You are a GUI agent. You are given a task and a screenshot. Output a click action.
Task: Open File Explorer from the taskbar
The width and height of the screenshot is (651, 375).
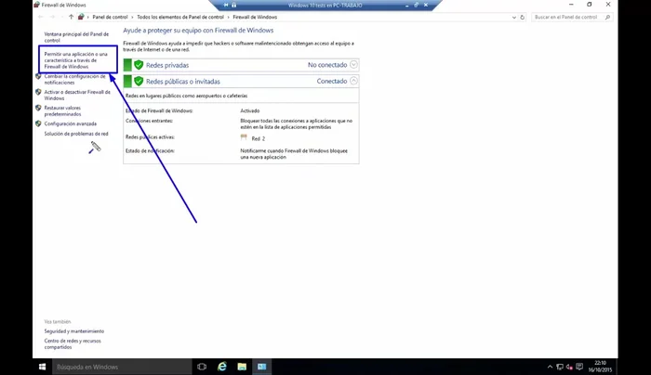coord(242,367)
